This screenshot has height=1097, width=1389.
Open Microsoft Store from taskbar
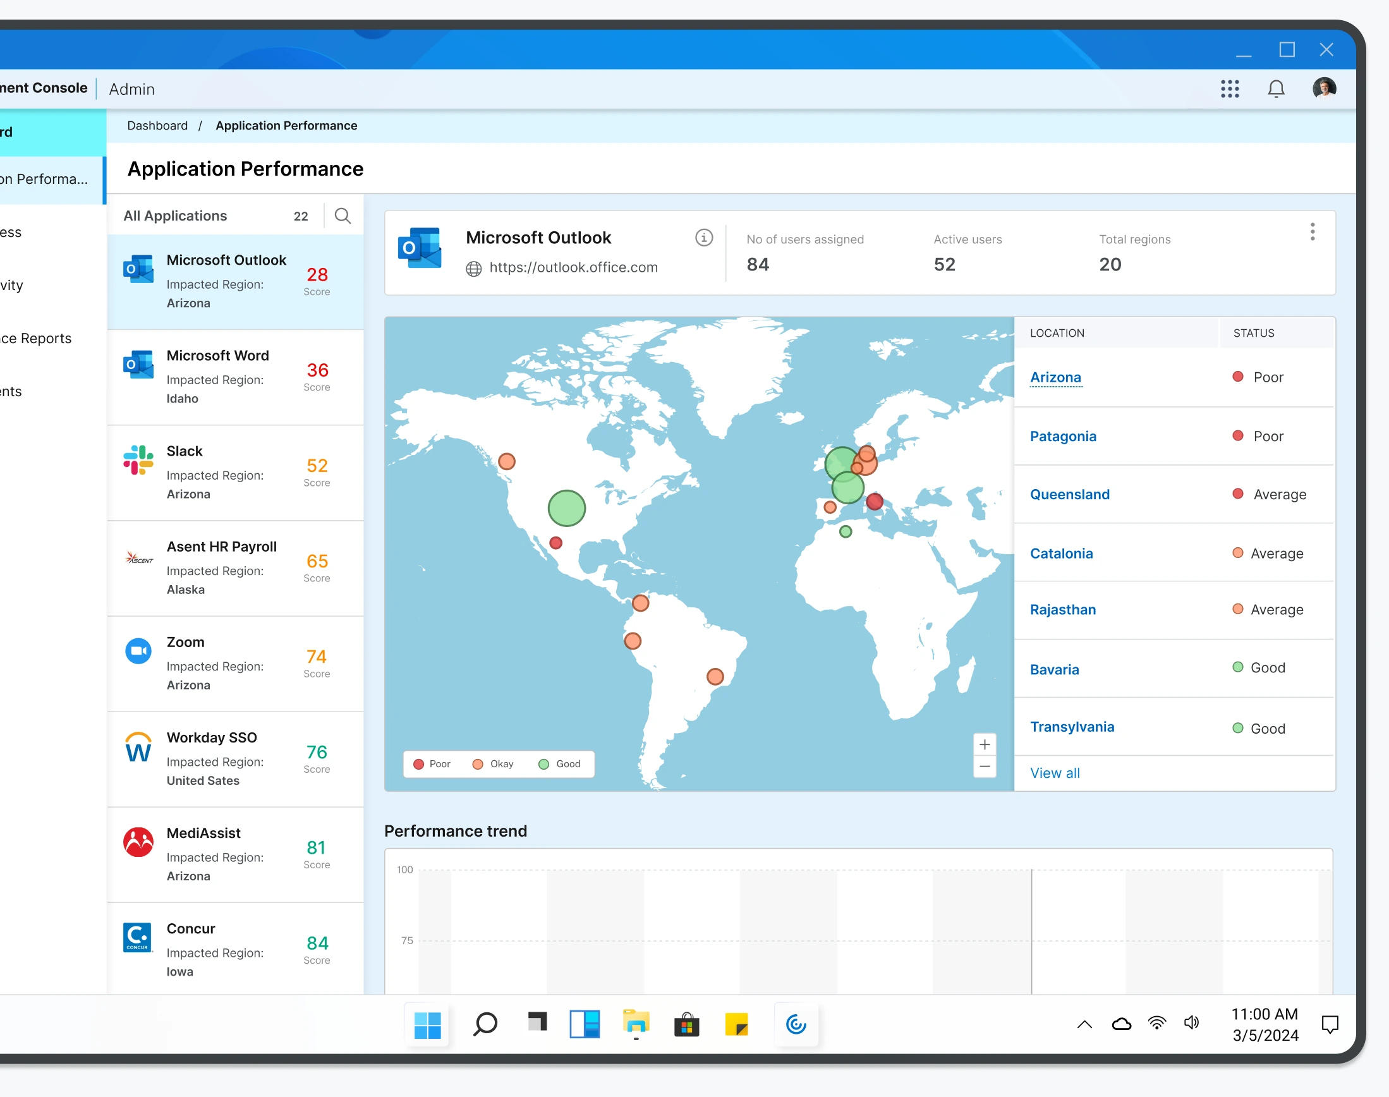point(686,1025)
